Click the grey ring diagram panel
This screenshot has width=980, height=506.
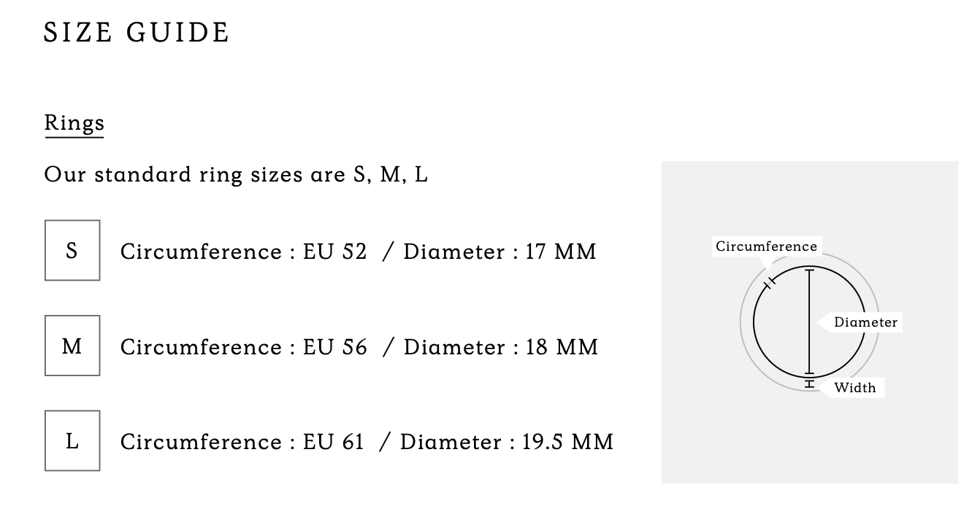click(809, 322)
